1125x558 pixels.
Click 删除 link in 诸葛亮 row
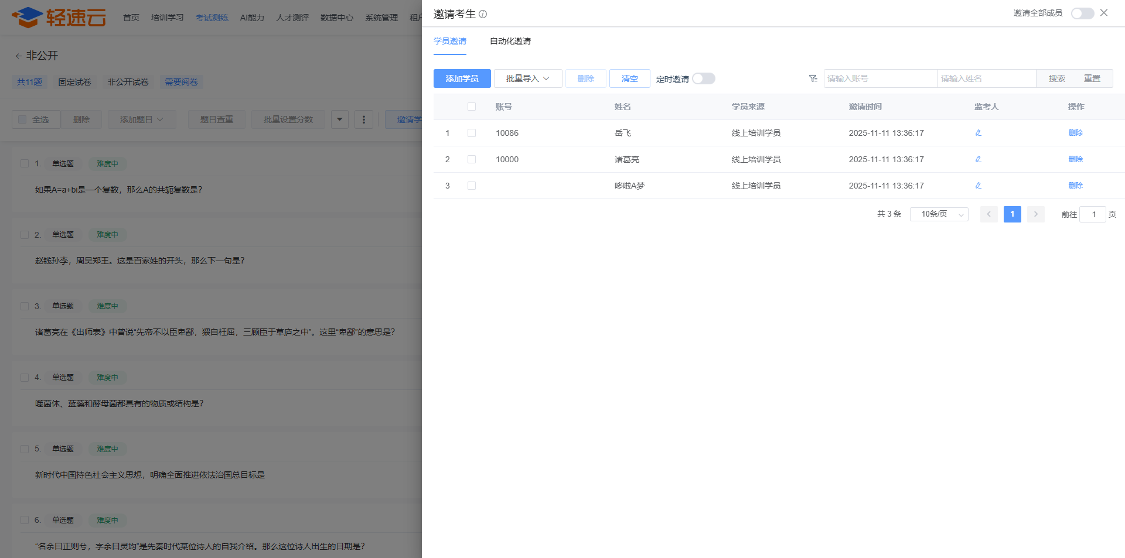pos(1075,159)
